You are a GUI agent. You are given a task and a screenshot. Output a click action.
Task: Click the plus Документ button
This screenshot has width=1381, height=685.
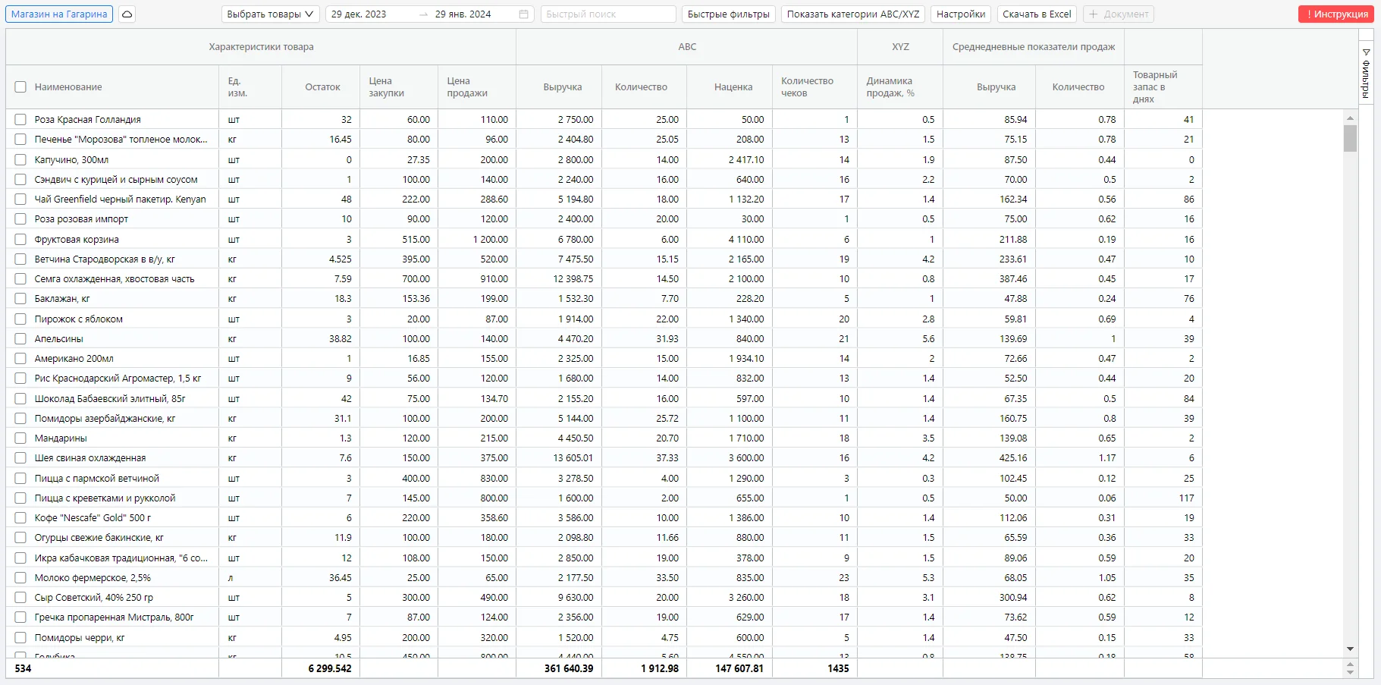1119,14
